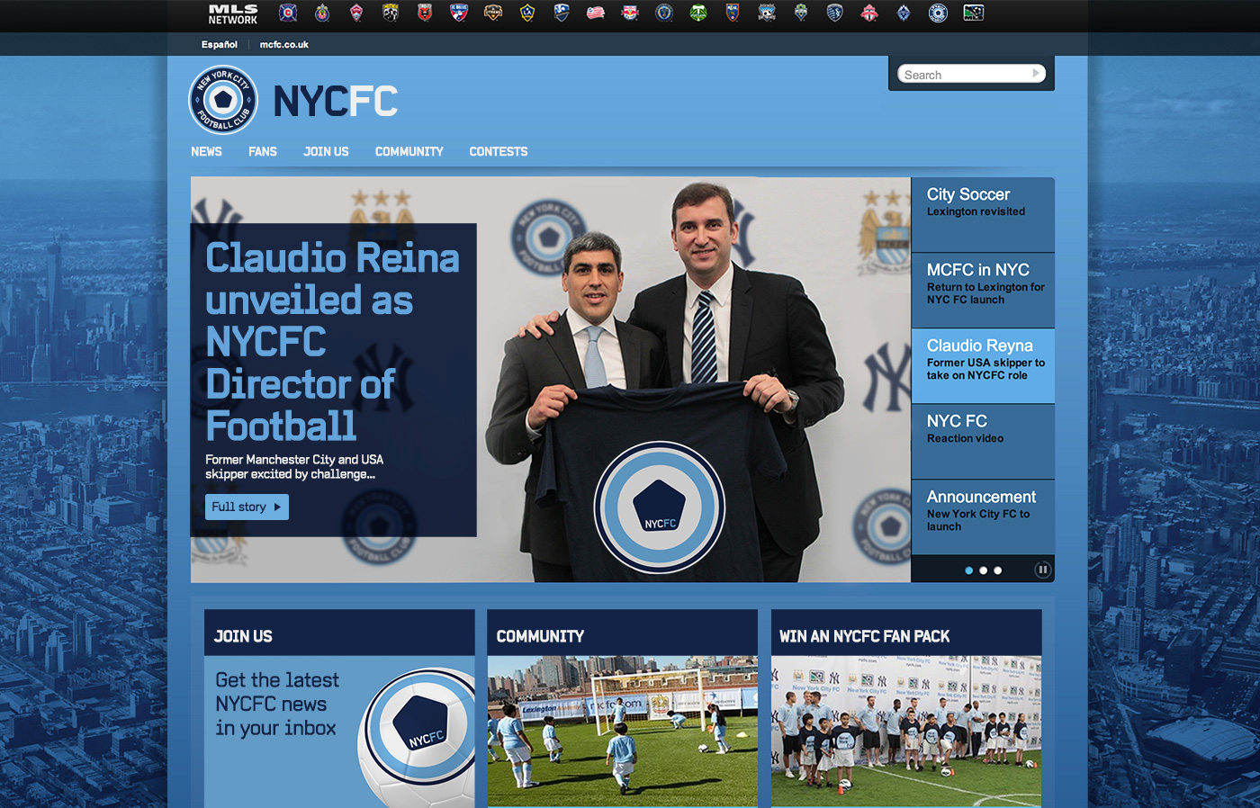
Task: Open the San Jose Earthquakes crest
Action: [767, 13]
